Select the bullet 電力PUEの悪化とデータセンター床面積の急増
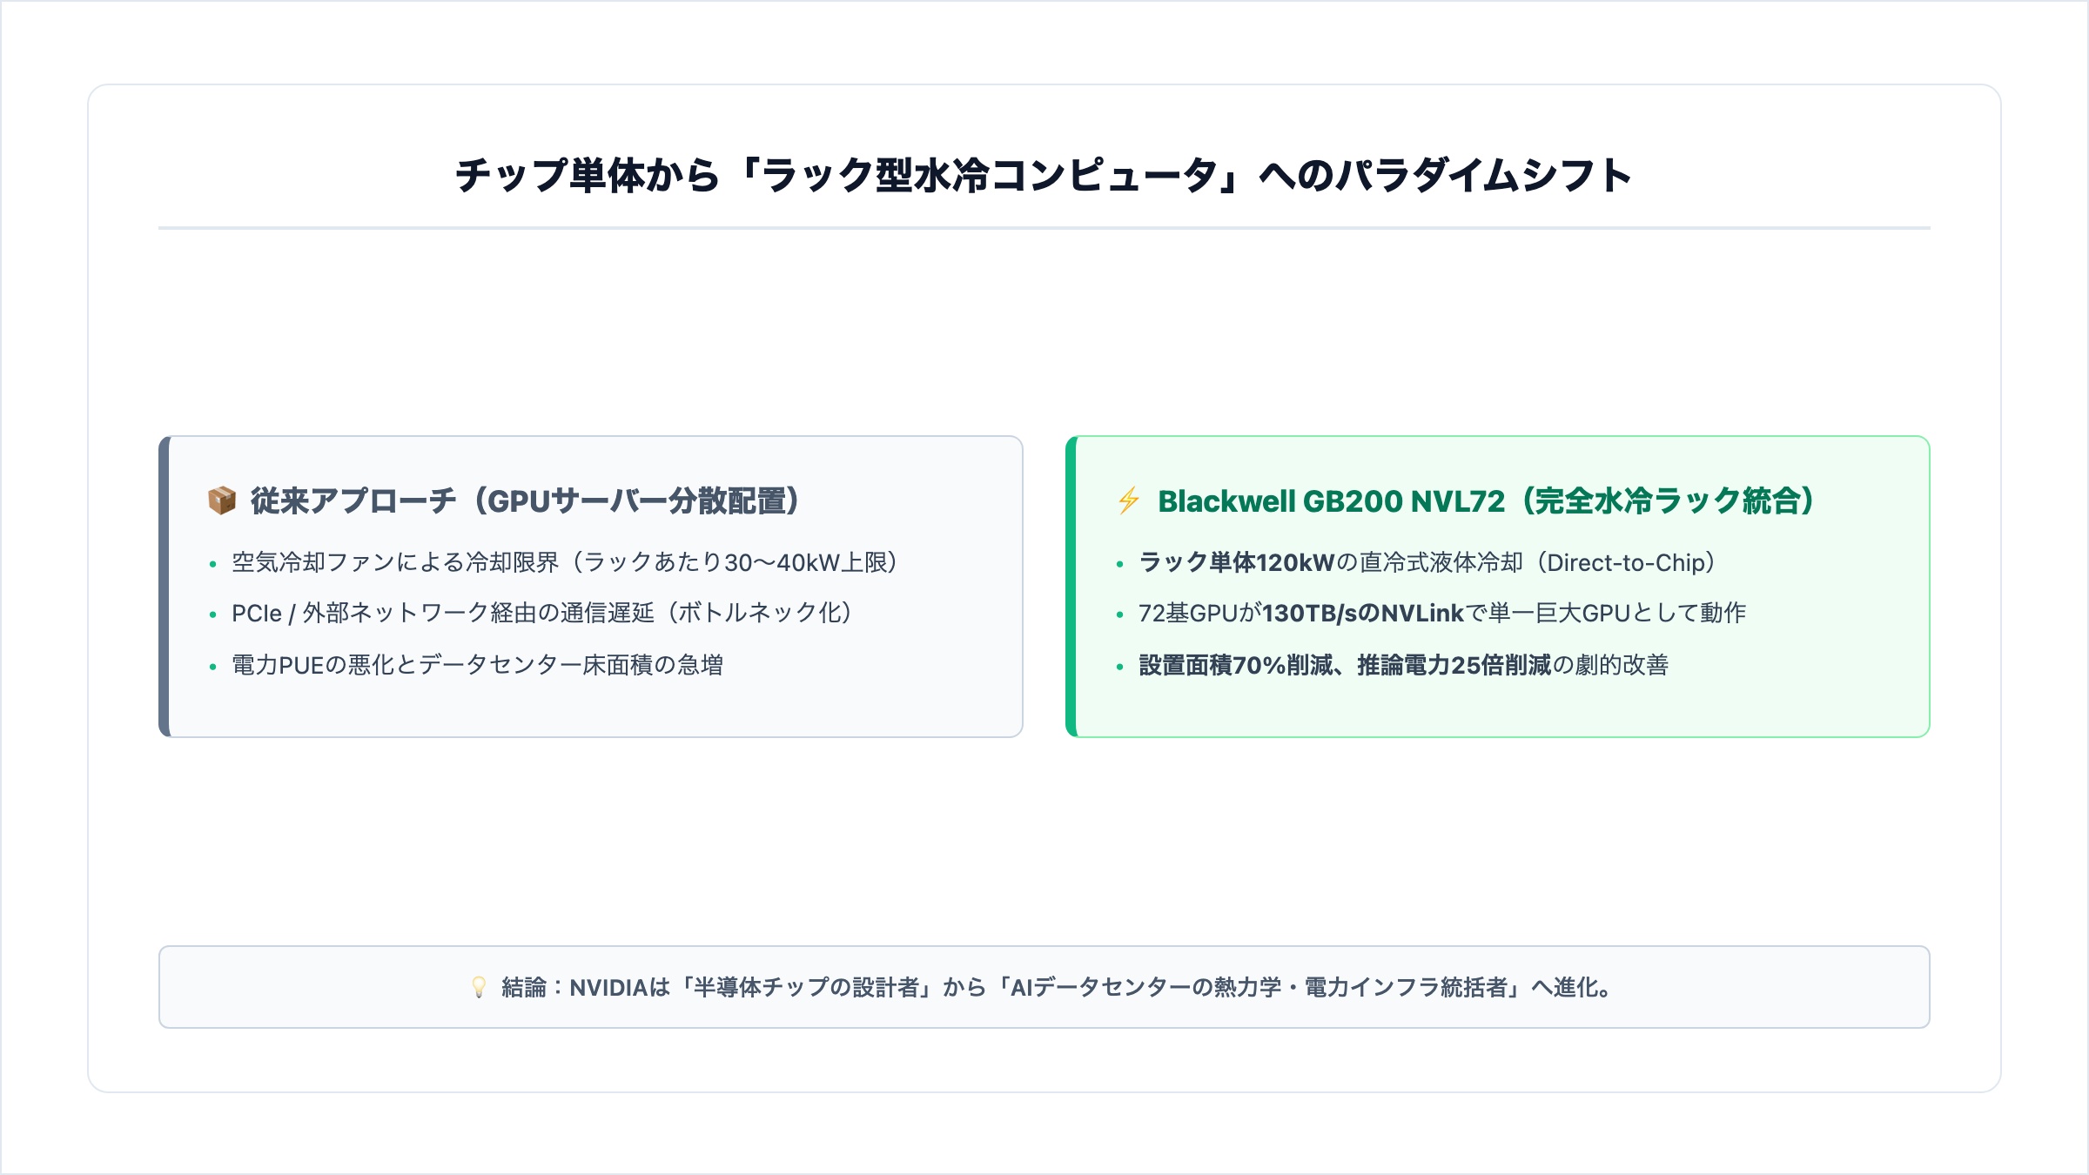 pyautogui.click(x=478, y=665)
